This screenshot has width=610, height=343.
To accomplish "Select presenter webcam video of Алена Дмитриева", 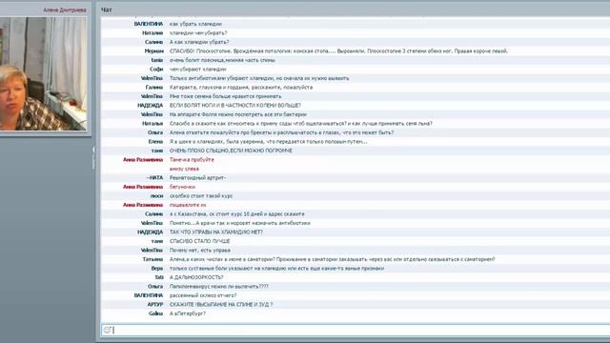I will [44, 73].
